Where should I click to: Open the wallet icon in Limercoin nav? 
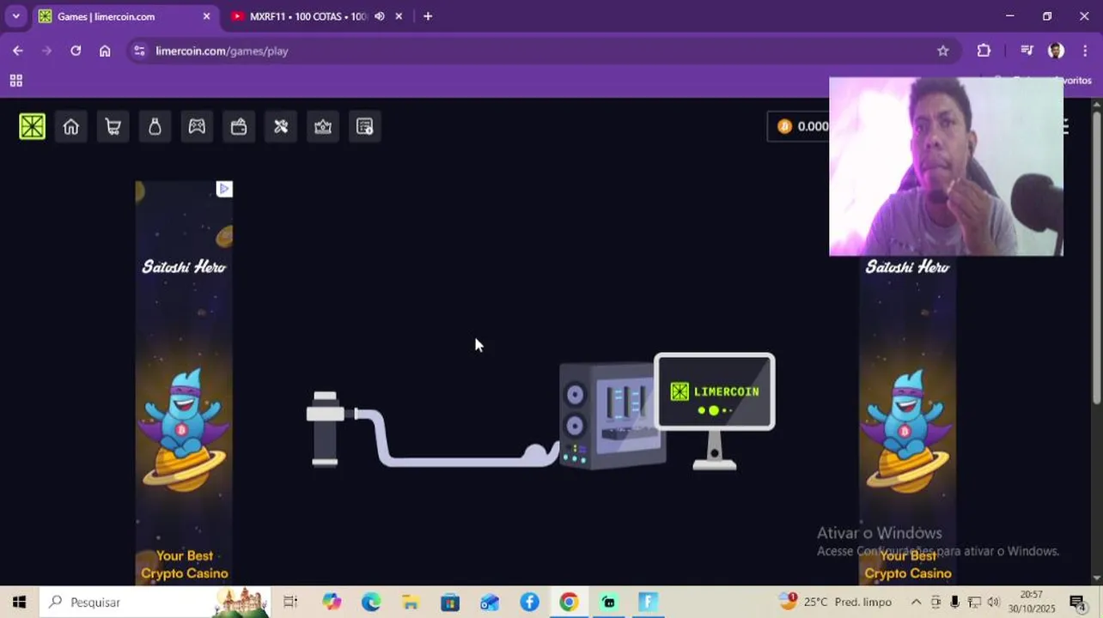(239, 127)
